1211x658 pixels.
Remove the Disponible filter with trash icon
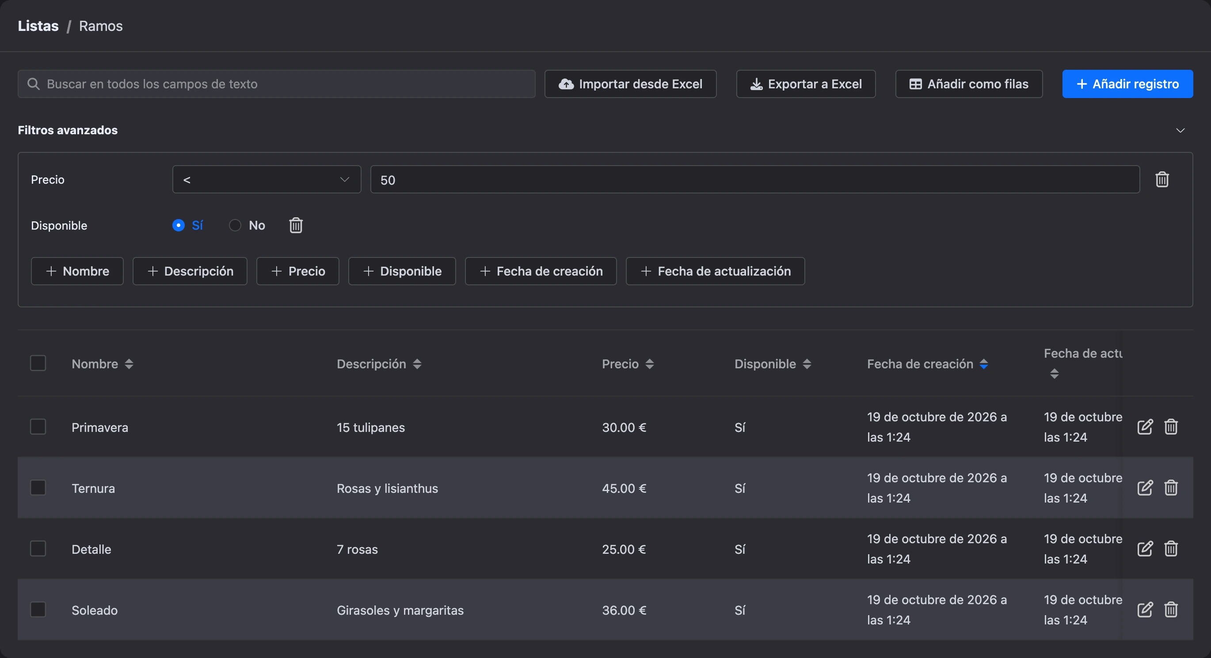296,225
